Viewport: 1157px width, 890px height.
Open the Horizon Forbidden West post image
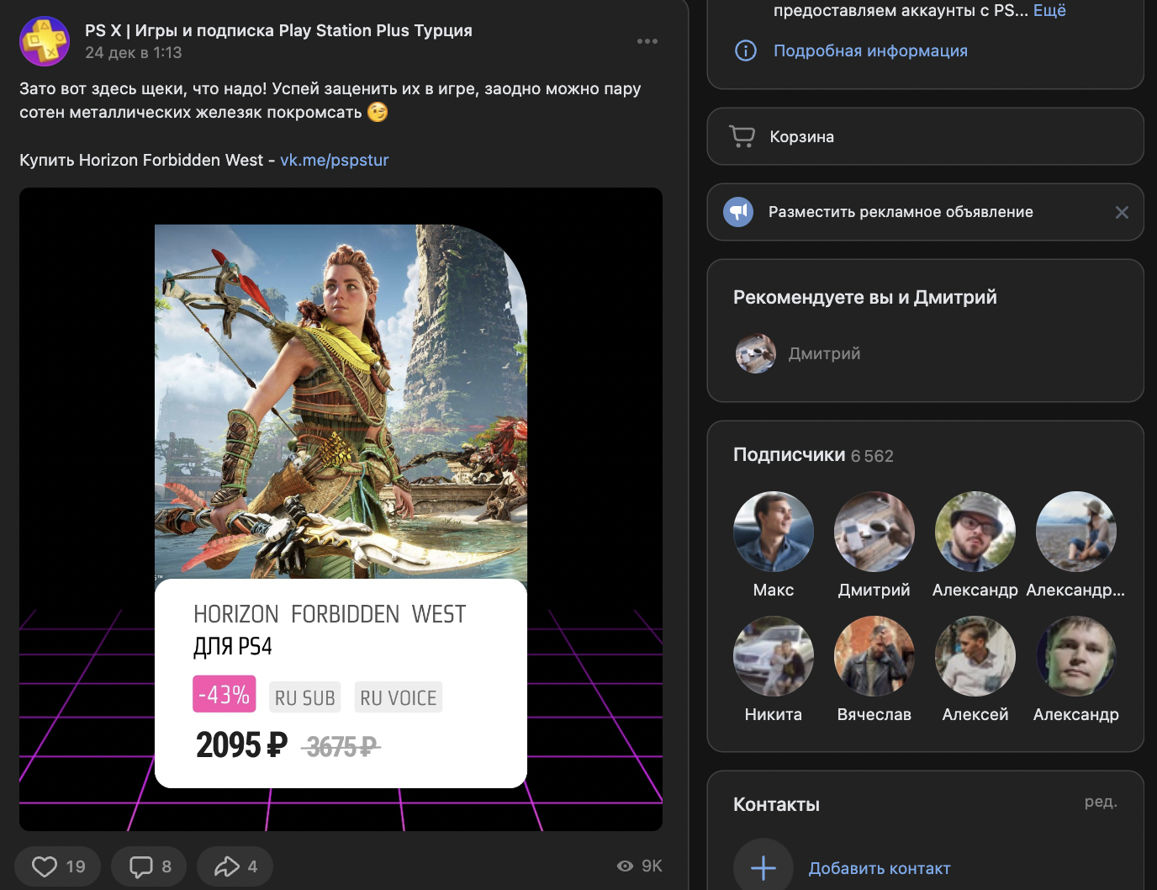click(x=341, y=509)
